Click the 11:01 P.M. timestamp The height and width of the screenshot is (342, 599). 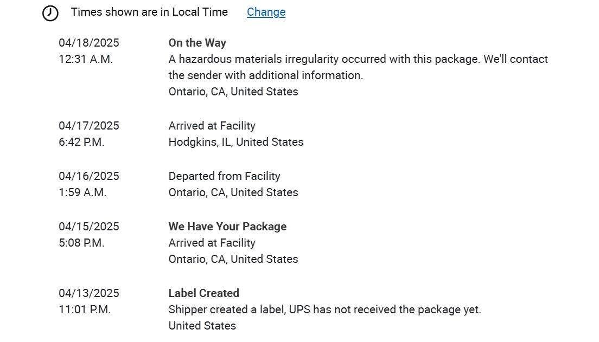tap(85, 309)
